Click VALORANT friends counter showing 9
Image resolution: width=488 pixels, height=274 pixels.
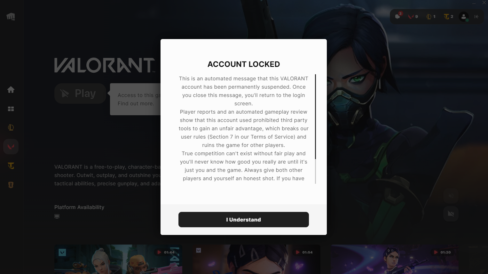point(413,16)
